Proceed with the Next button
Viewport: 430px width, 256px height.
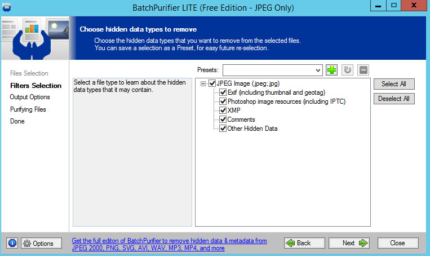[349, 243]
